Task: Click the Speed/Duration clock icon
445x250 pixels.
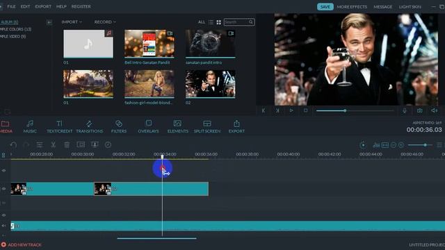Action: pos(108,145)
